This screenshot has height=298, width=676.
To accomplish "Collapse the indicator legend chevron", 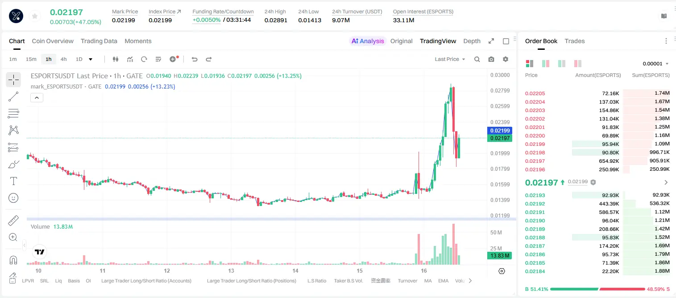I will pos(37,98).
